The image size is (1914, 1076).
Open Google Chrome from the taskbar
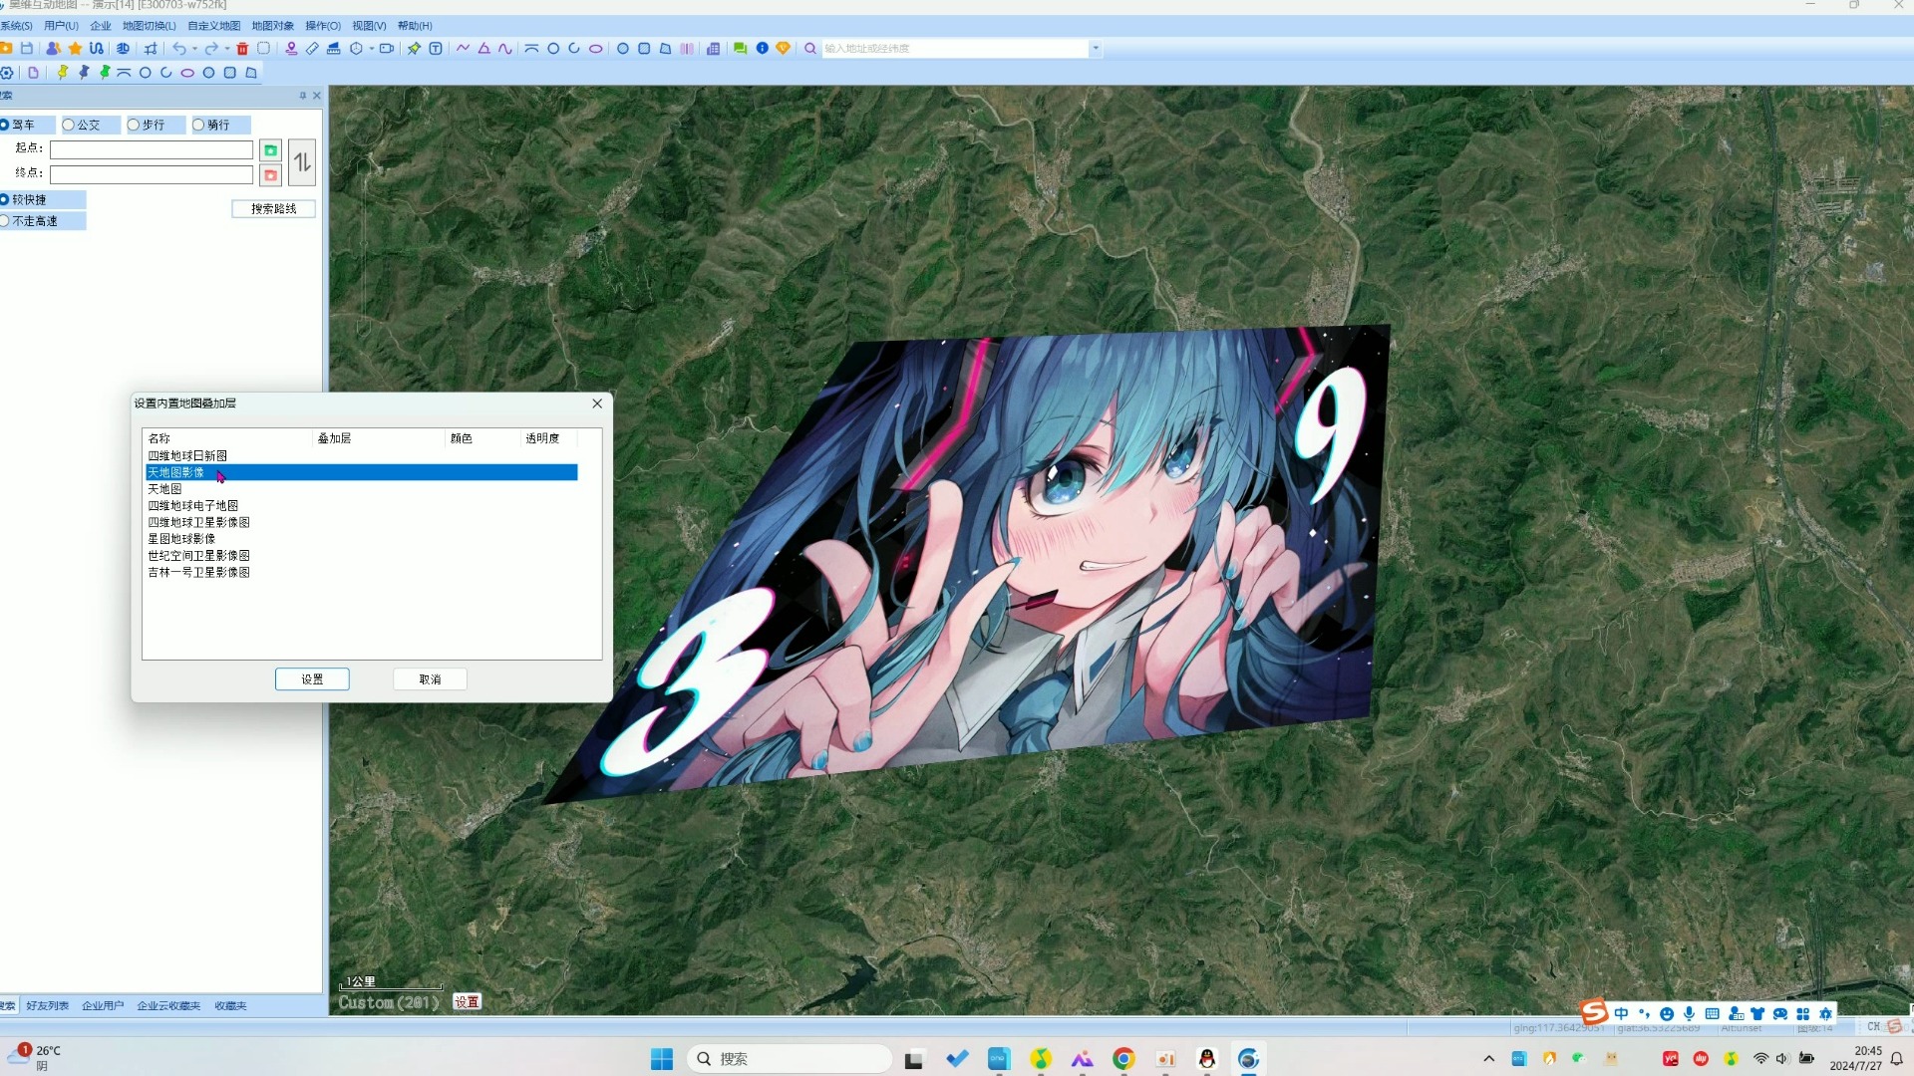point(1123,1058)
